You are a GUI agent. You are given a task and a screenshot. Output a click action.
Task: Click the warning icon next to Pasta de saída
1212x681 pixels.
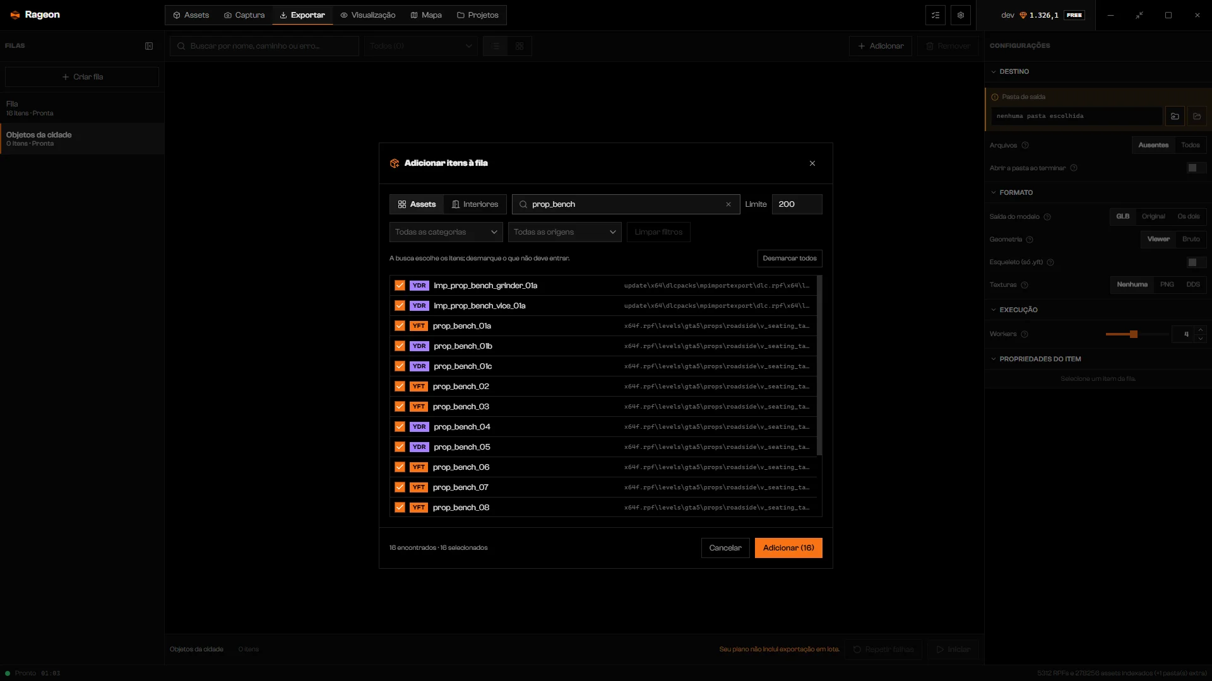pos(995,97)
